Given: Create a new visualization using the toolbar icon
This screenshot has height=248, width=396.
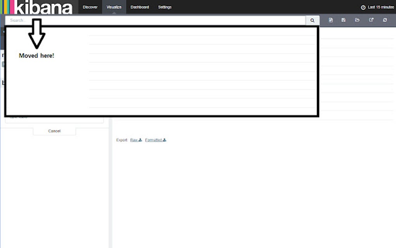Looking at the screenshot, I should point(331,20).
